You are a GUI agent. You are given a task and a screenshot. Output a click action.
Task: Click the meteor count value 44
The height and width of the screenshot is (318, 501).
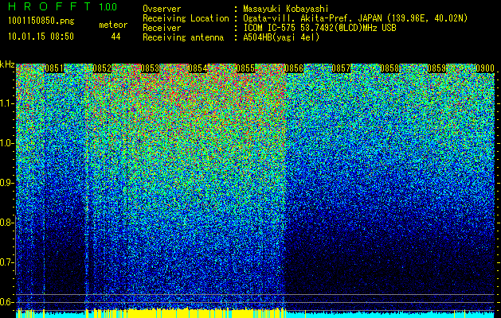click(115, 37)
